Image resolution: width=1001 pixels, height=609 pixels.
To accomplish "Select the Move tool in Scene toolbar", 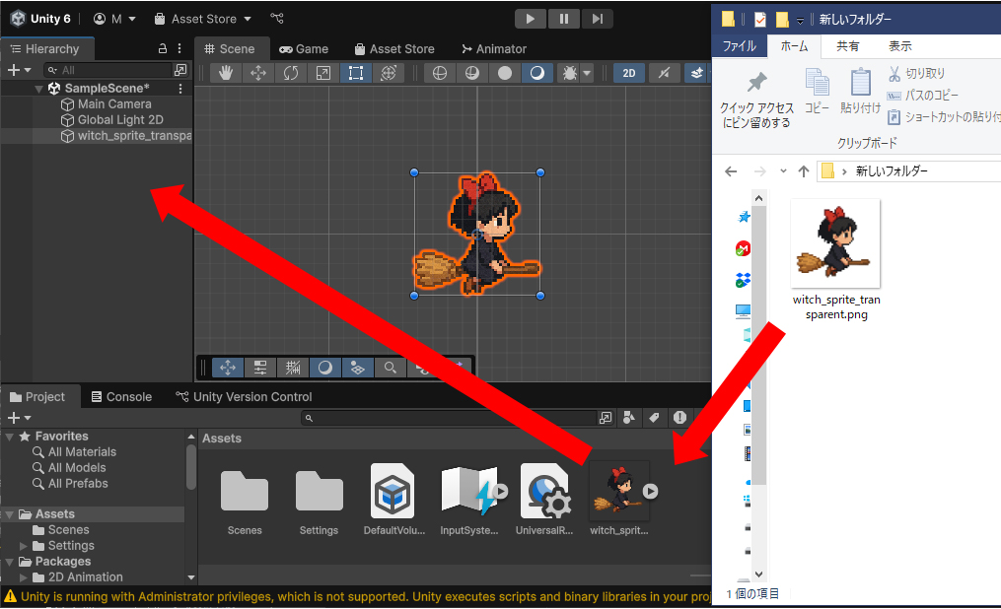I will (x=258, y=73).
